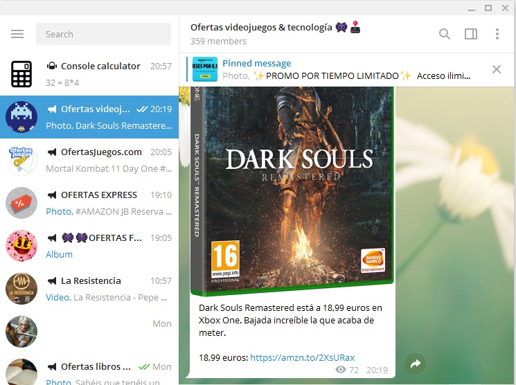Click the La Resistencia avatar
This screenshot has height=385, width=516.
tap(21, 289)
